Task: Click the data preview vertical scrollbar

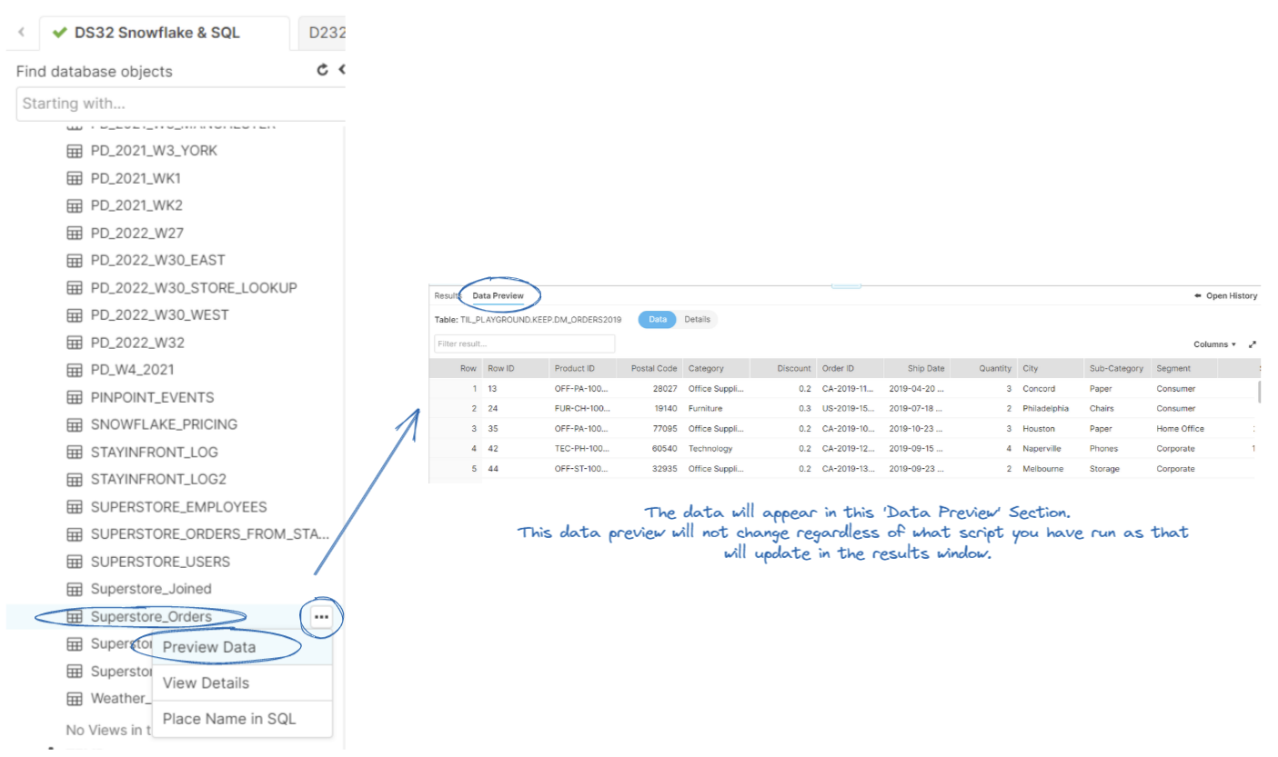Action: (x=1259, y=391)
